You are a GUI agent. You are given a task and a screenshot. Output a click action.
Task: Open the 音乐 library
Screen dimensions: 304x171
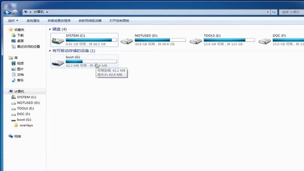pos(18,80)
